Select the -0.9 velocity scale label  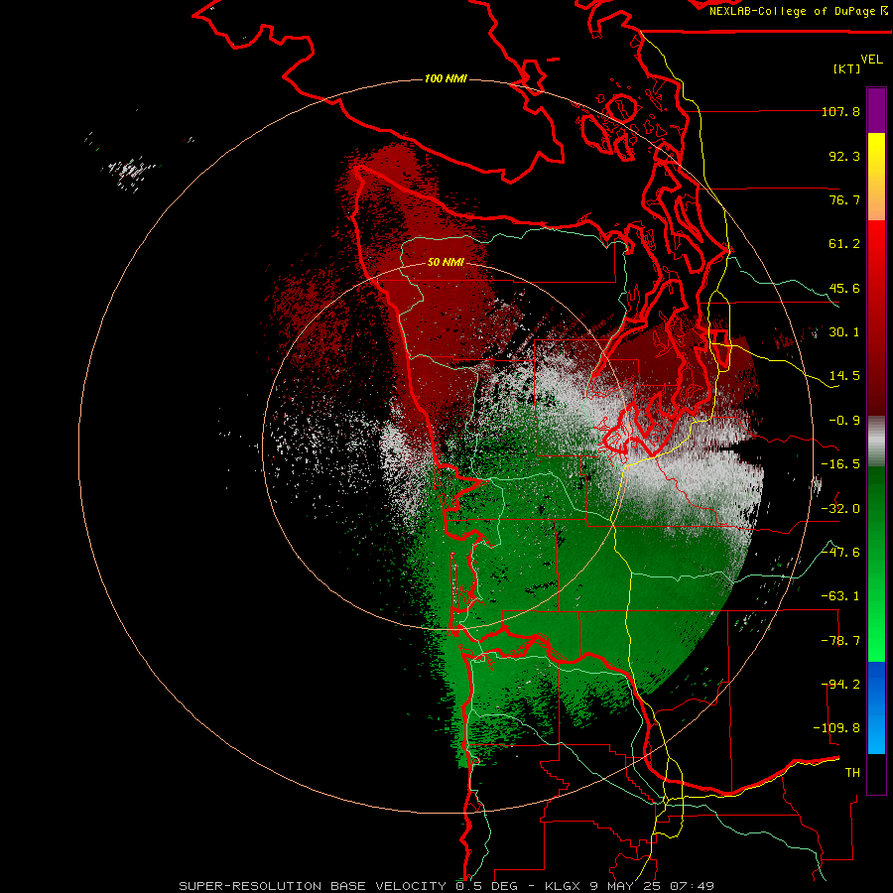(x=844, y=421)
